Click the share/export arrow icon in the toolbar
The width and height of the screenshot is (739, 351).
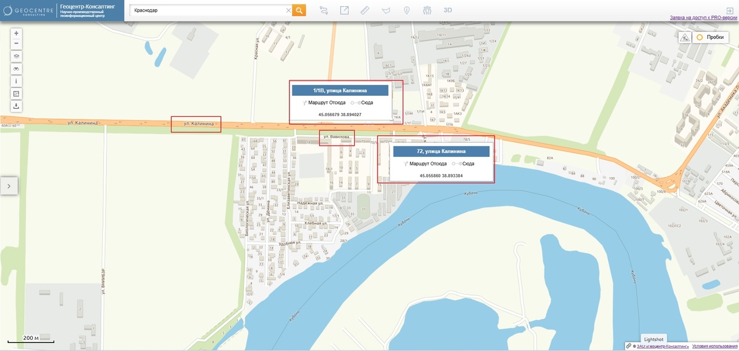pos(344,10)
